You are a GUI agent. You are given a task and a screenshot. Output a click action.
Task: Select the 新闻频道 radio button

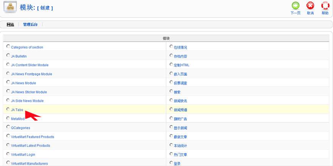coord(171,109)
